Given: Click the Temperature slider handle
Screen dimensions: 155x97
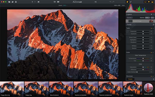Looking at the screenshot, I should [143, 58].
